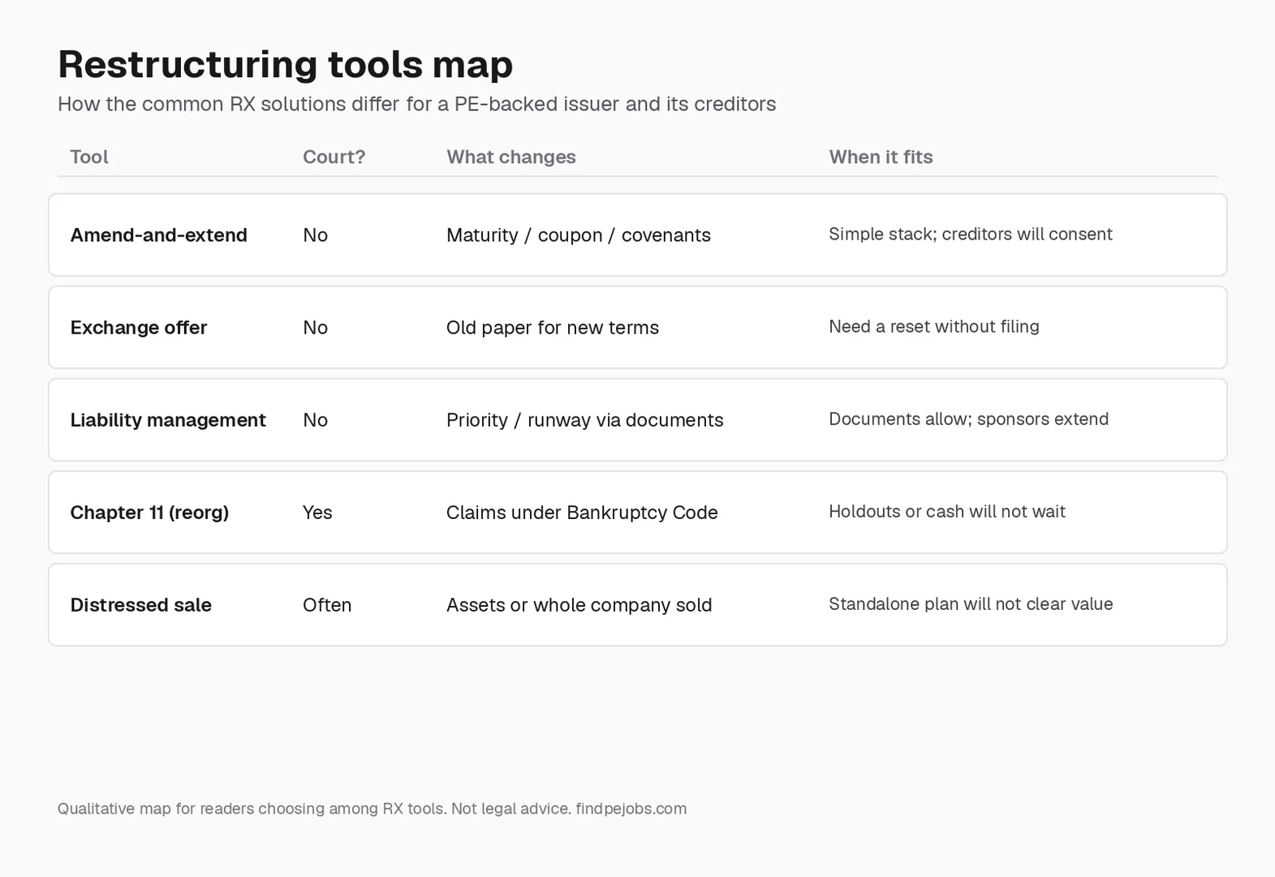Select "Need a reset without filing" text
The image size is (1275, 877).
934,326
